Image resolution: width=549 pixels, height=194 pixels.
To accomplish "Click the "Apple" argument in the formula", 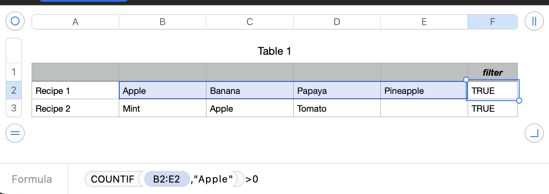I will coord(216,179).
